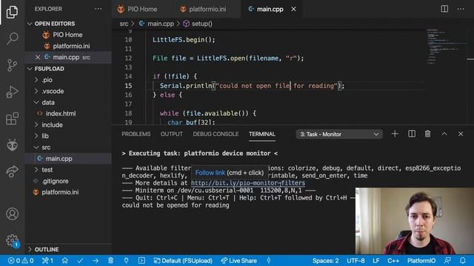The image size is (474, 266).
Task: Close the terminal panel
Action: pos(461,134)
